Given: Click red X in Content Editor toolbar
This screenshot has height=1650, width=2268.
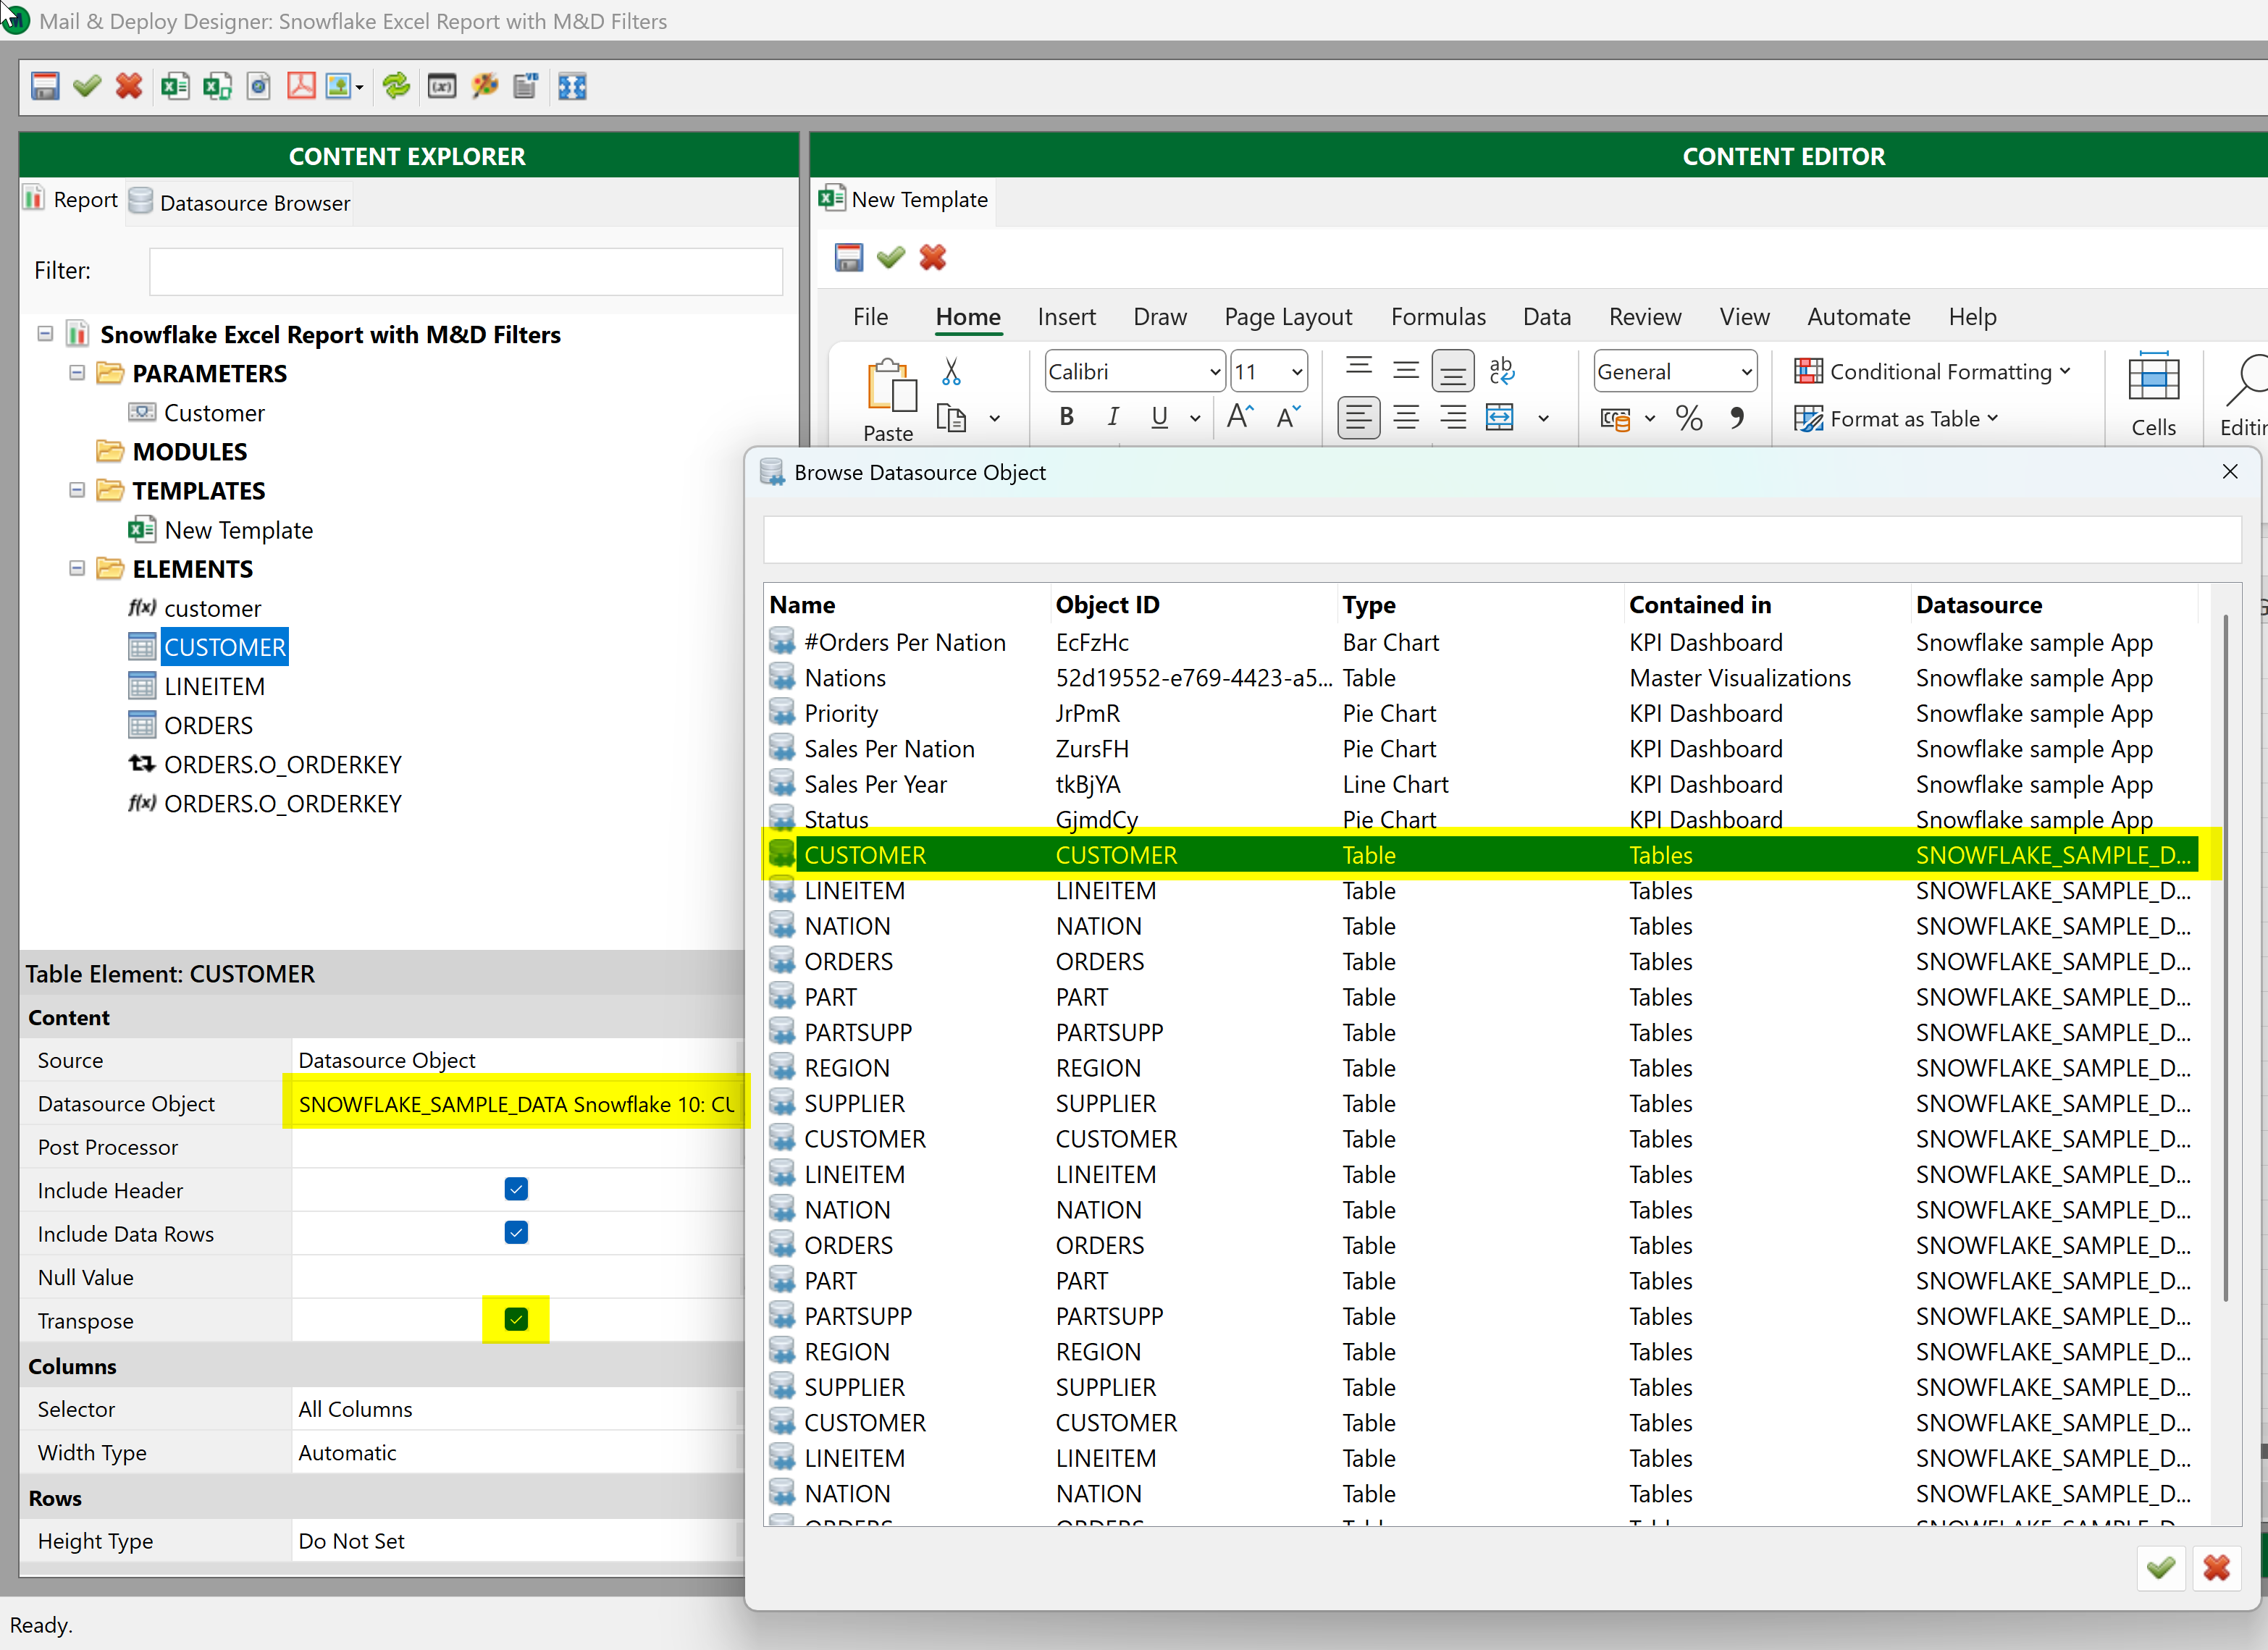Looking at the screenshot, I should tap(933, 257).
